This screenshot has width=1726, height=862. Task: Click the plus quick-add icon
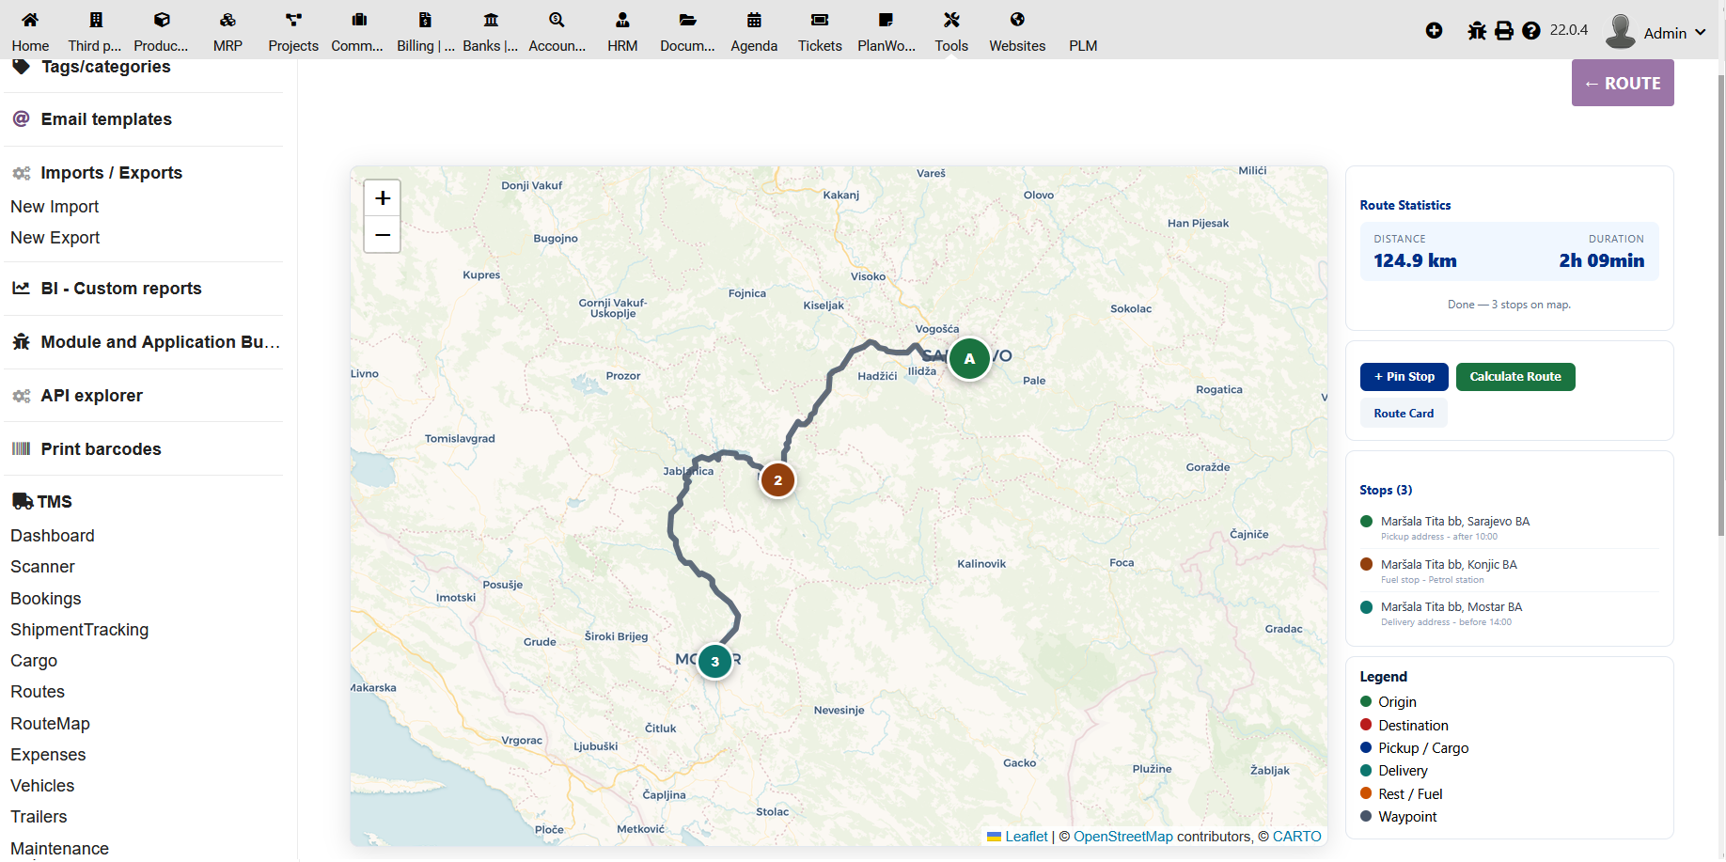coord(1434,31)
